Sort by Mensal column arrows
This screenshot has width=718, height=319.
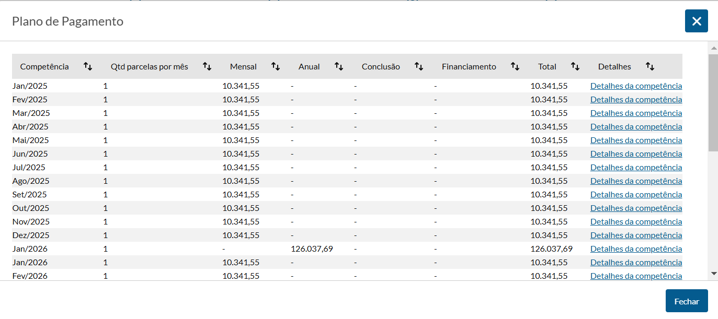point(276,66)
